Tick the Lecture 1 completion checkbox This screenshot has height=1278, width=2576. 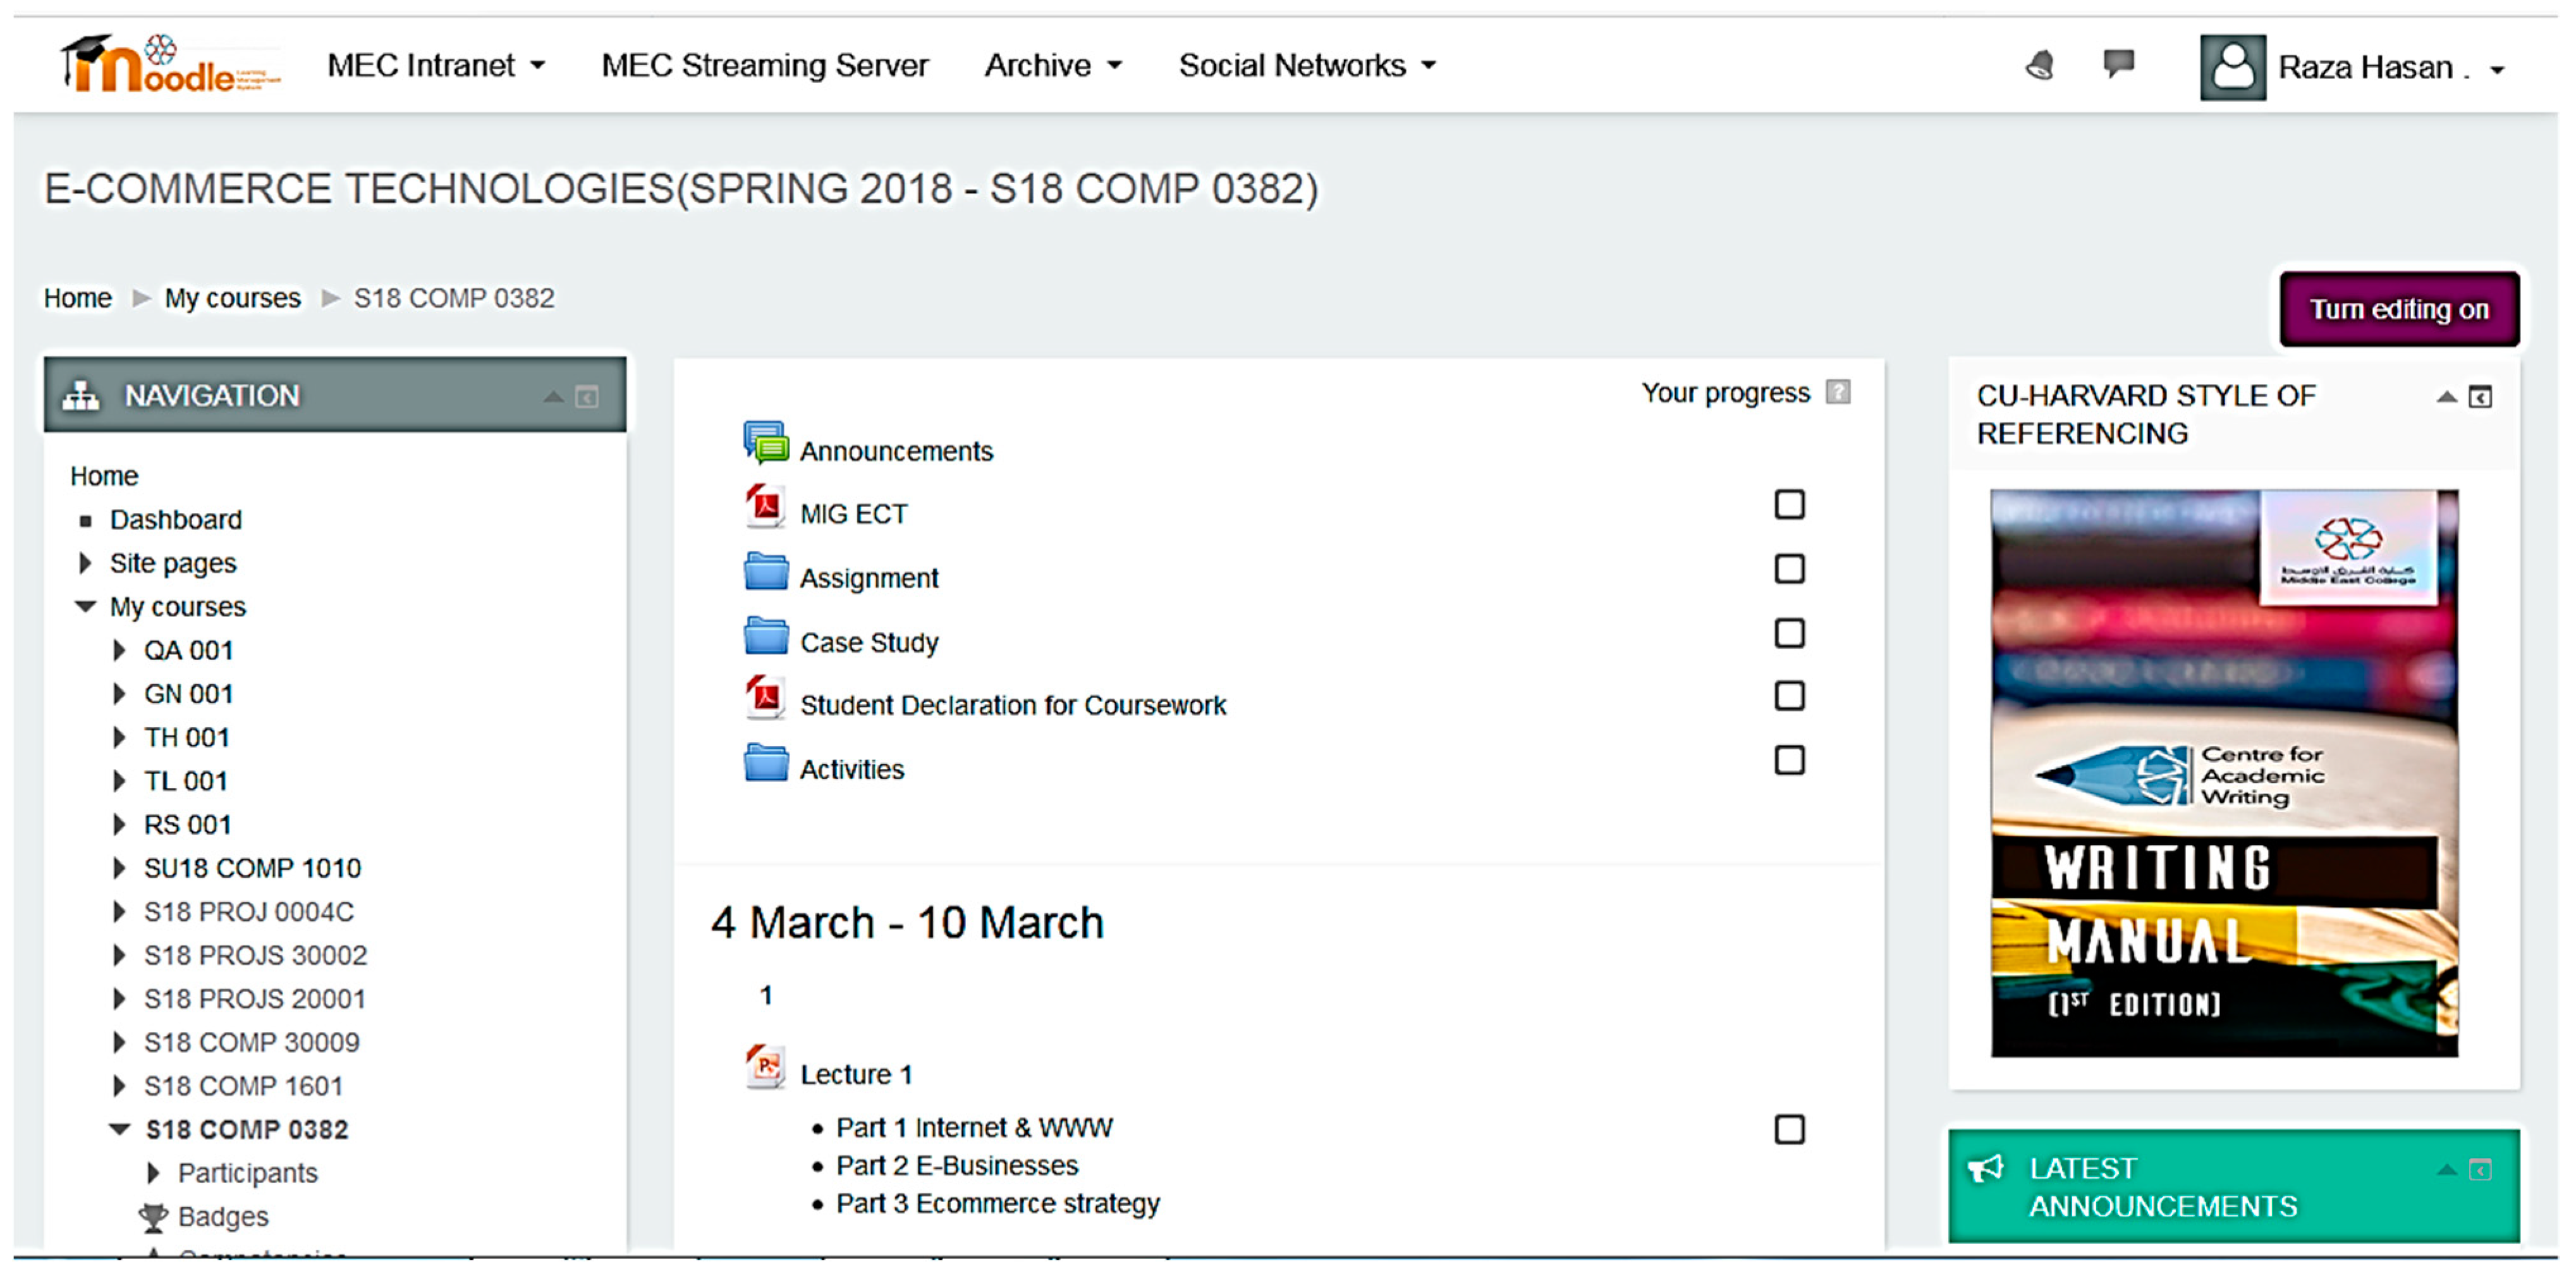[x=1789, y=1130]
